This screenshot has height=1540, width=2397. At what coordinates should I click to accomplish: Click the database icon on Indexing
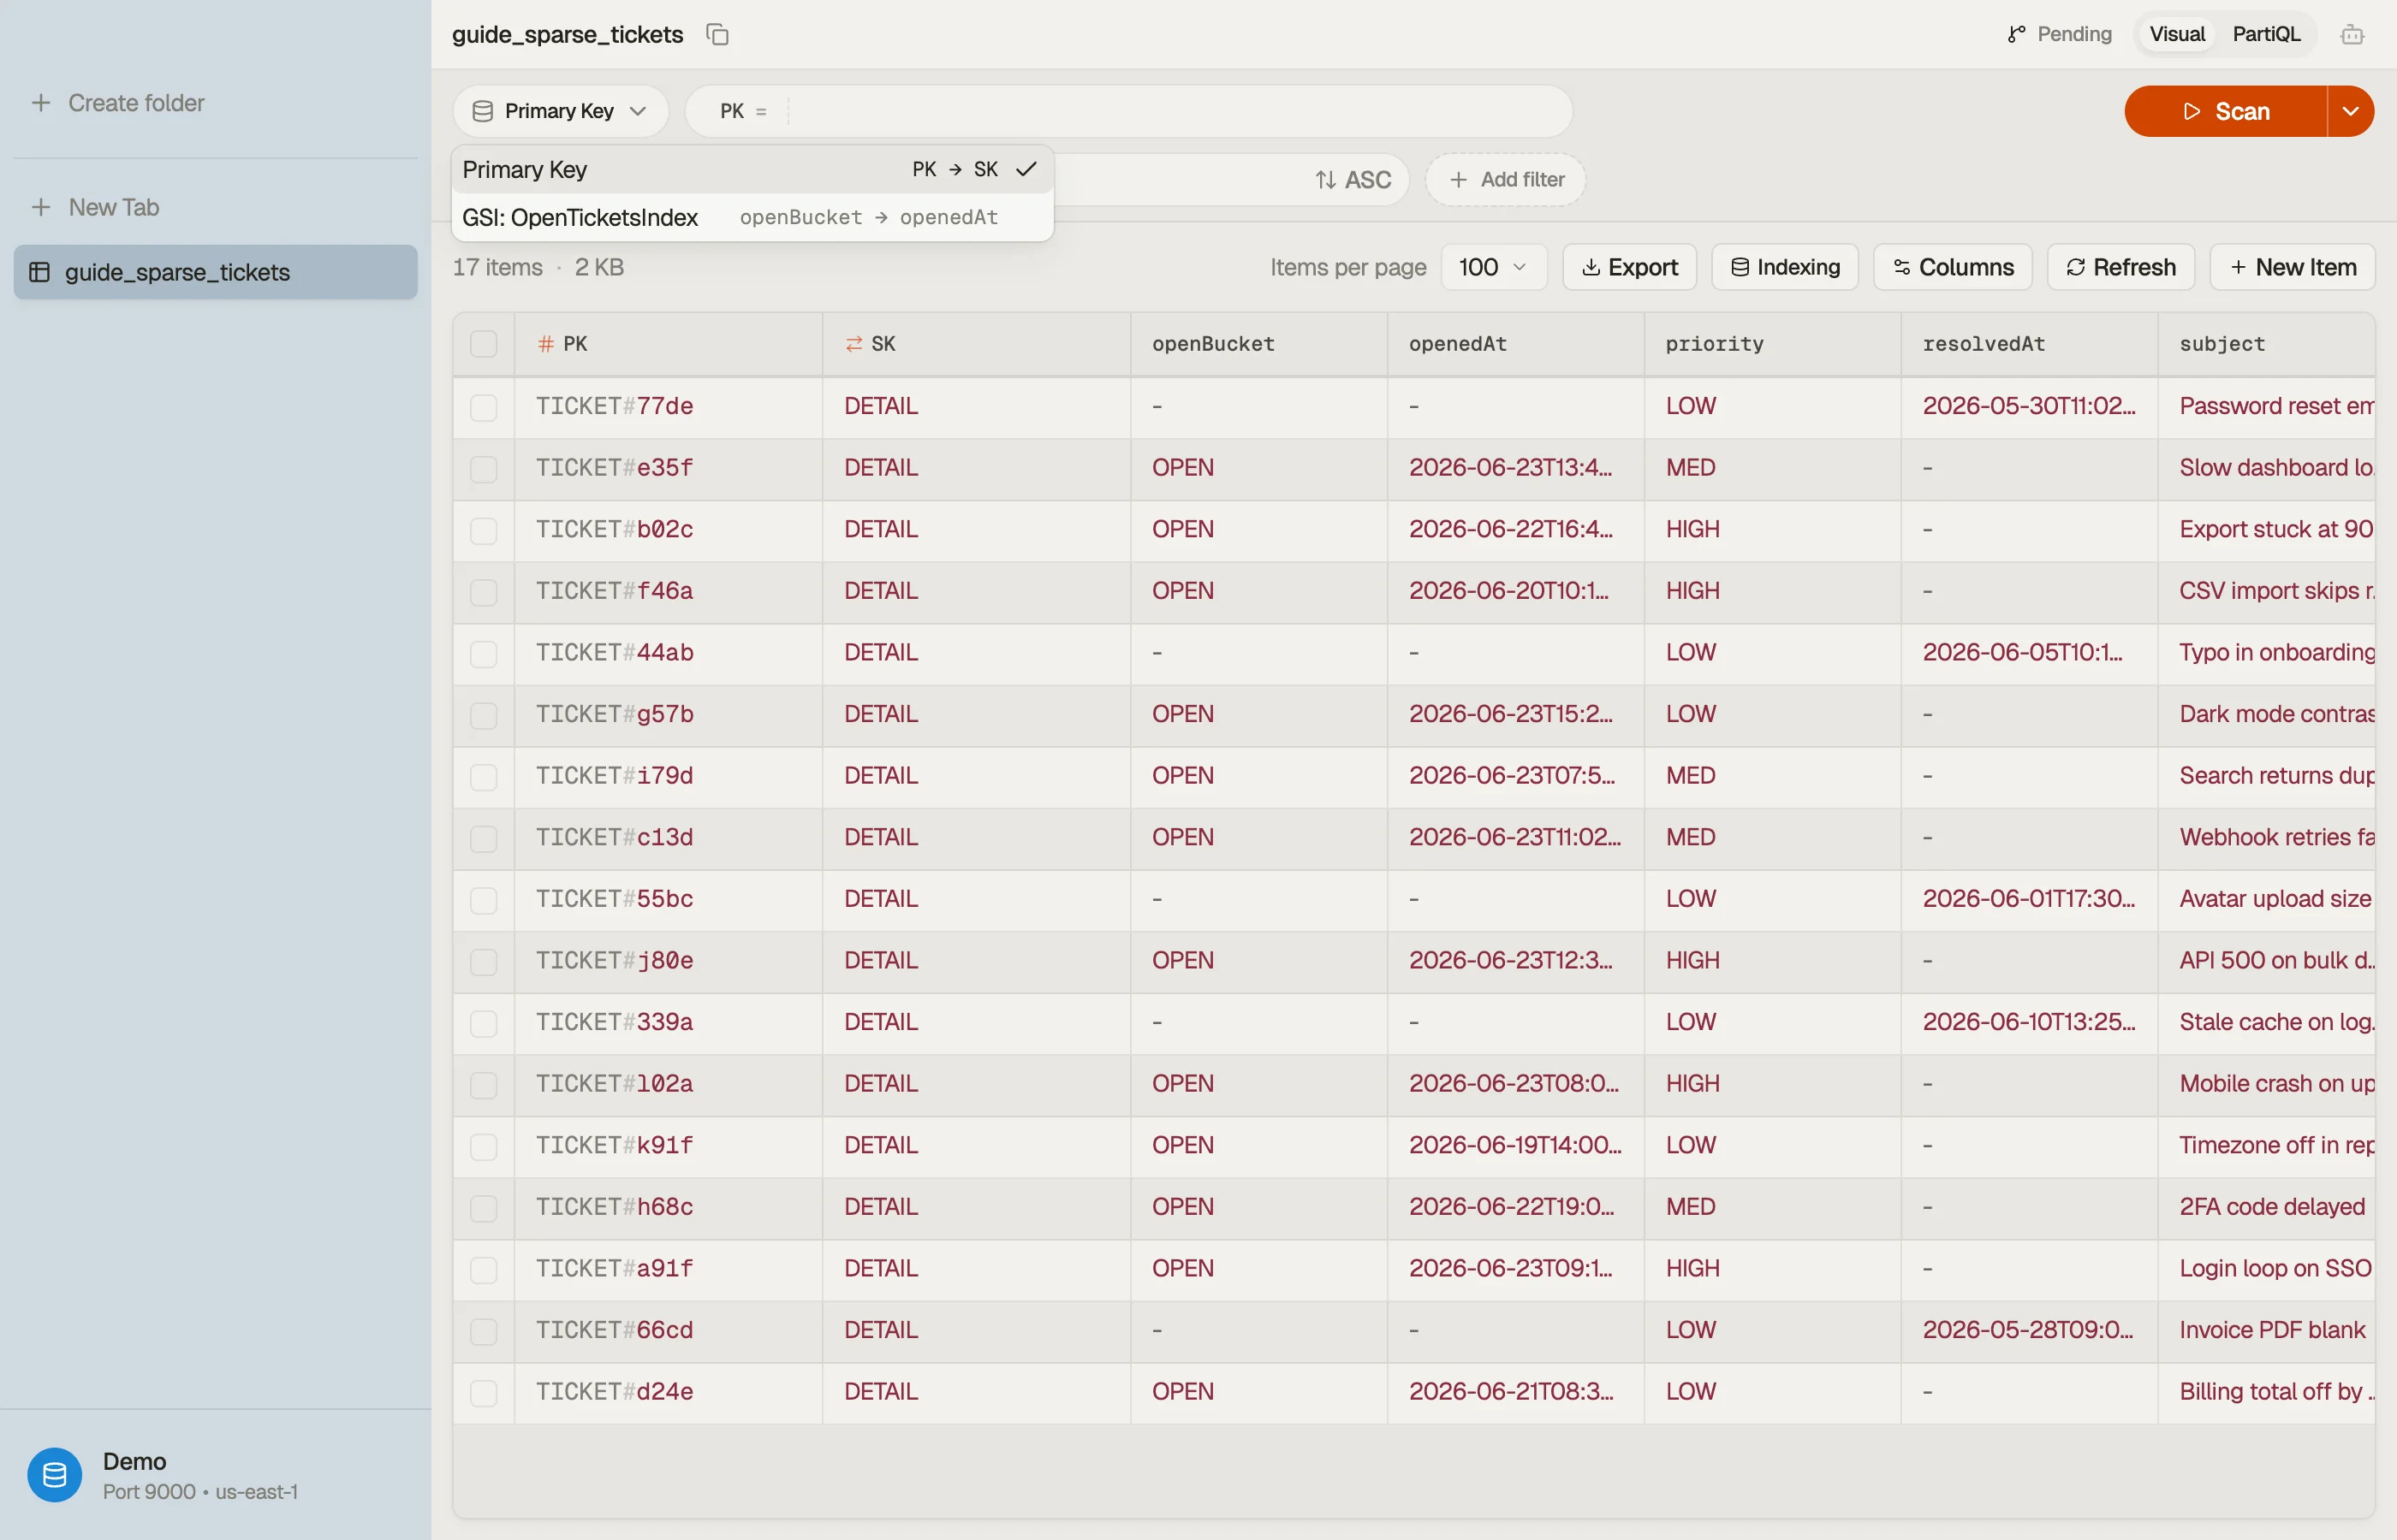tap(1740, 267)
